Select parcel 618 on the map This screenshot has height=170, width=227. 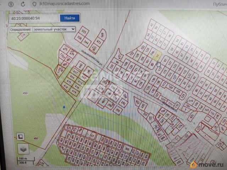tap(66, 86)
